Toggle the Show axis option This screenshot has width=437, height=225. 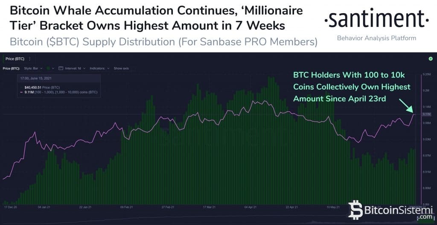(x=121, y=68)
